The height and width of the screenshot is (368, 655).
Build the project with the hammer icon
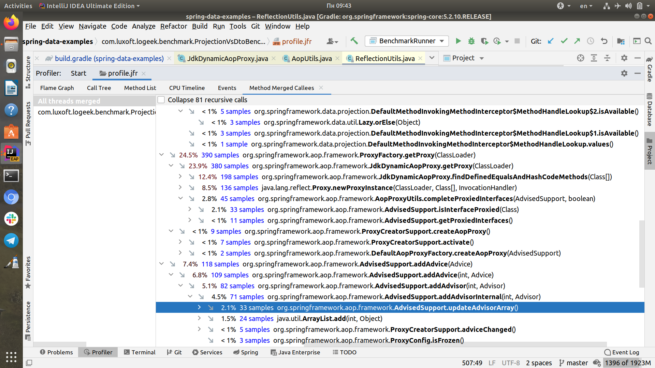click(x=354, y=41)
